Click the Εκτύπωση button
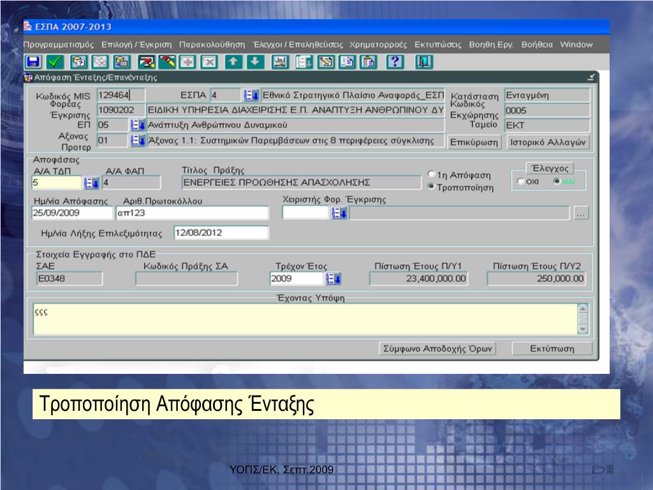The width and height of the screenshot is (653, 490). [552, 348]
